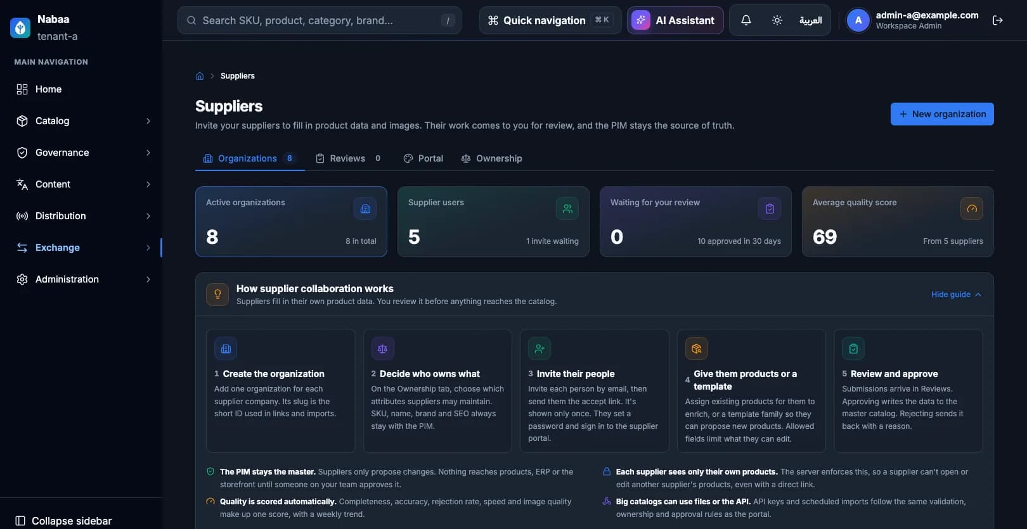Click the Decide who owns what scales icon
Screen dimensions: 1027x529
click(x=383, y=348)
